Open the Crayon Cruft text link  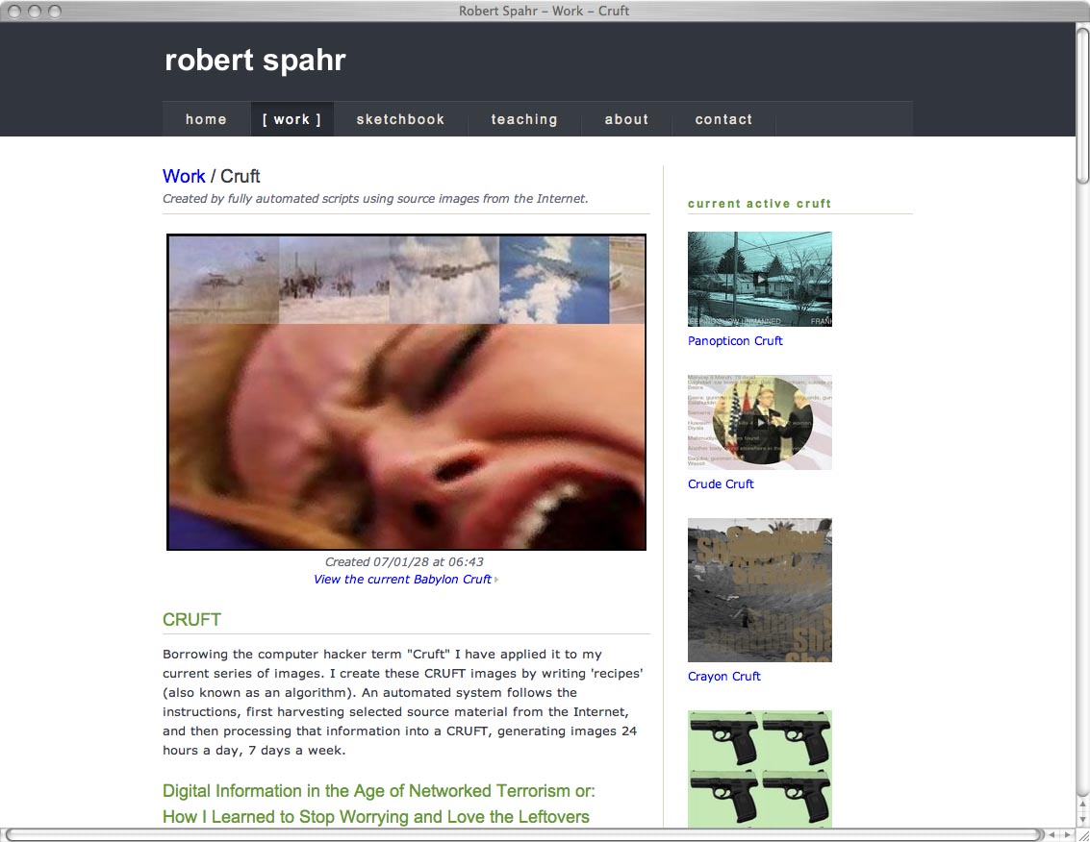723,677
